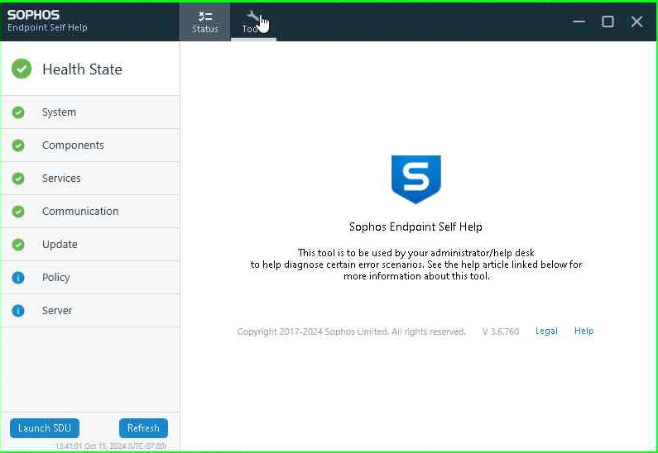Switch to the Status tab
The image size is (658, 453).
pyautogui.click(x=205, y=21)
